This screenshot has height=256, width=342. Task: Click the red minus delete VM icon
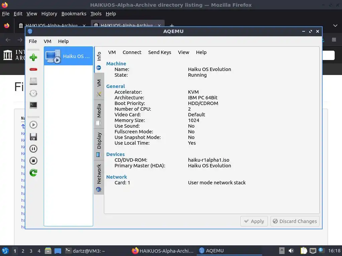[x=33, y=69]
